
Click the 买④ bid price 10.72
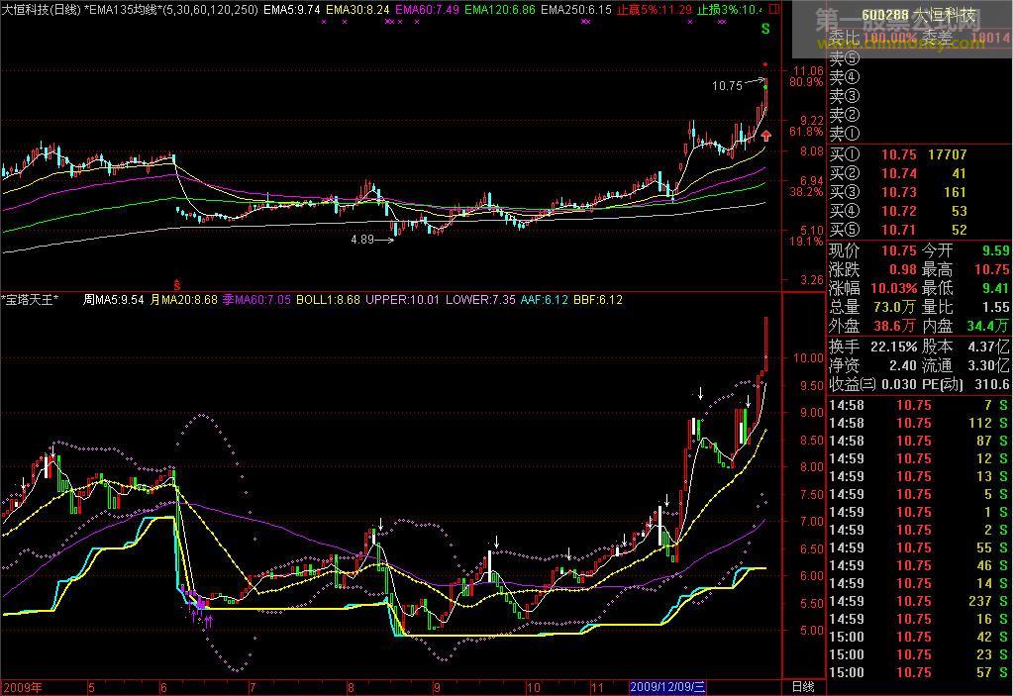(899, 211)
